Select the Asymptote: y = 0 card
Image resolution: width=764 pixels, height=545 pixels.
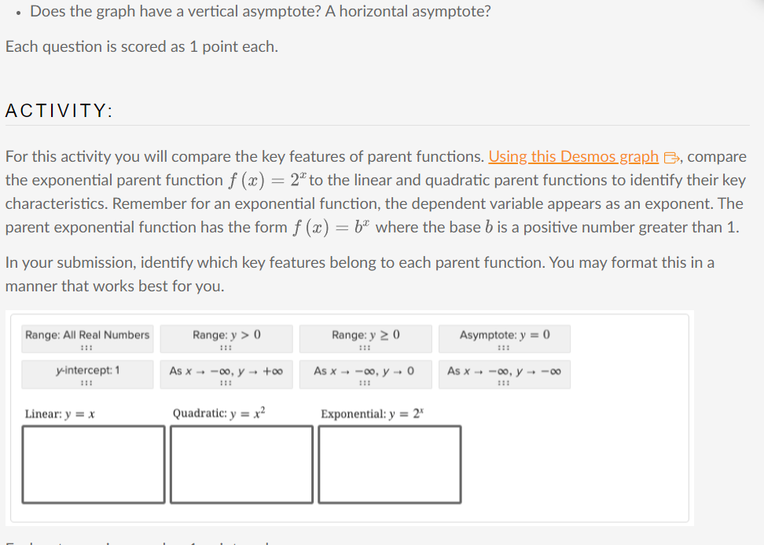(x=504, y=334)
